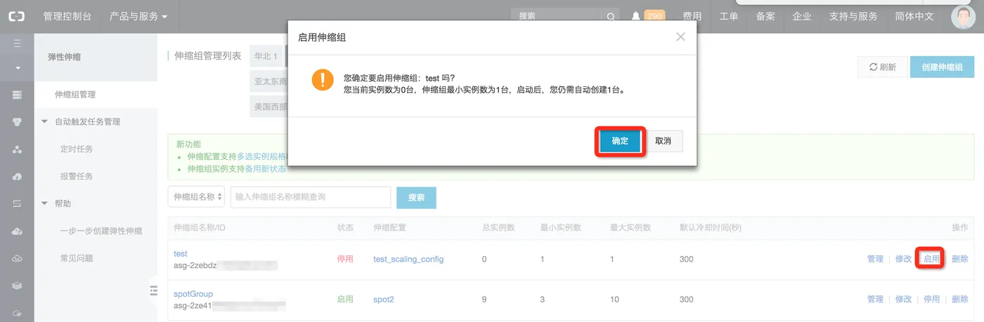Click 启用 action in the test row
984x322 pixels.
pyautogui.click(x=931, y=259)
